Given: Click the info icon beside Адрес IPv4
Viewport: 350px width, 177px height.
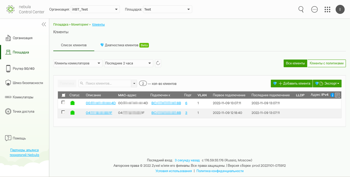Looking at the screenshot, I should [x=332, y=95].
